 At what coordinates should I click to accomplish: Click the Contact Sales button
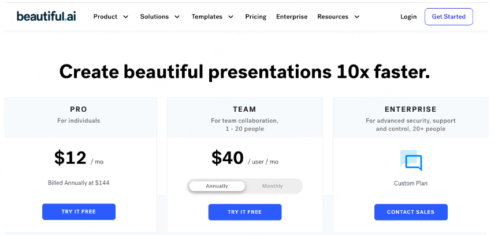[411, 212]
